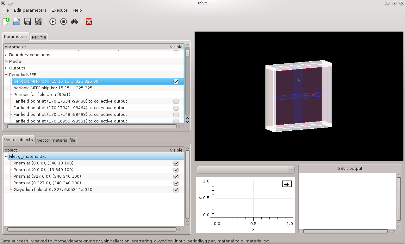Uncheck visibility of periodic NFFF box
Screen dimensions: 405x244
coord(176,81)
